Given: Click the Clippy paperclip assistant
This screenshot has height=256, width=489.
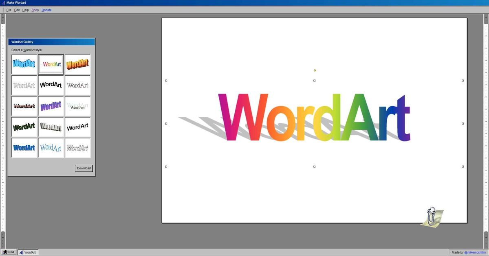Looking at the screenshot, I should coord(432,217).
